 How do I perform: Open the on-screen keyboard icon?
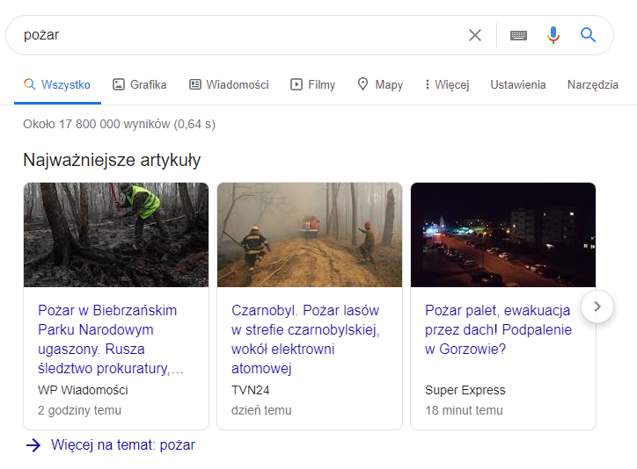pyautogui.click(x=518, y=35)
